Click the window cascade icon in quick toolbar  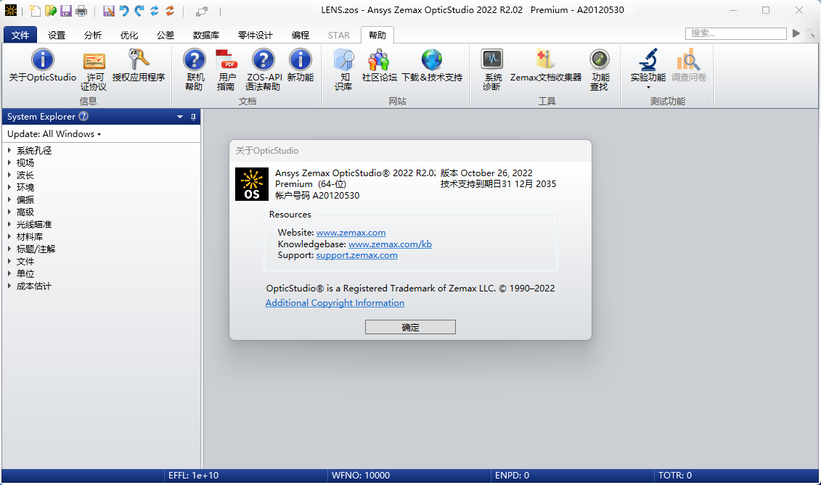point(202,11)
